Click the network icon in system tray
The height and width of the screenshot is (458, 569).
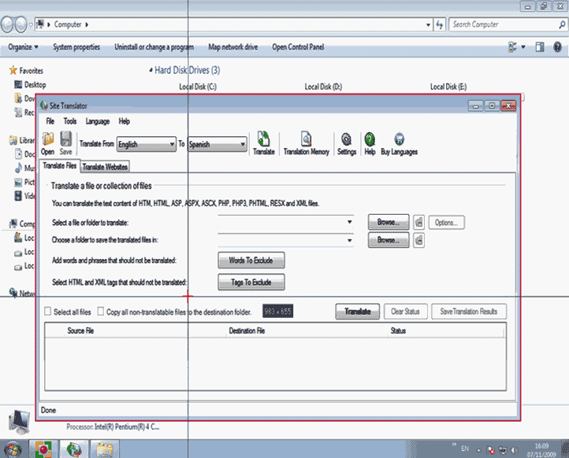[503, 450]
